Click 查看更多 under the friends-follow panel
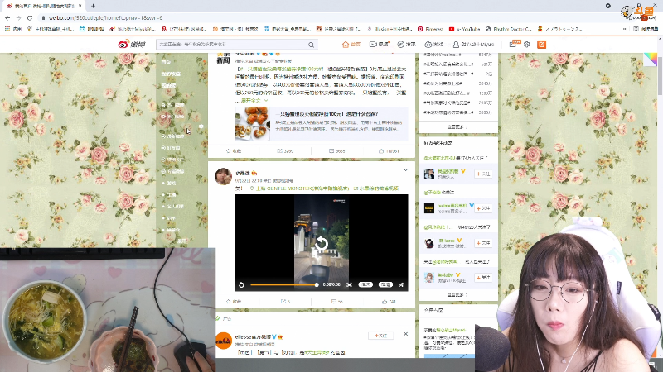Image resolution: width=663 pixels, height=372 pixels. [457, 295]
